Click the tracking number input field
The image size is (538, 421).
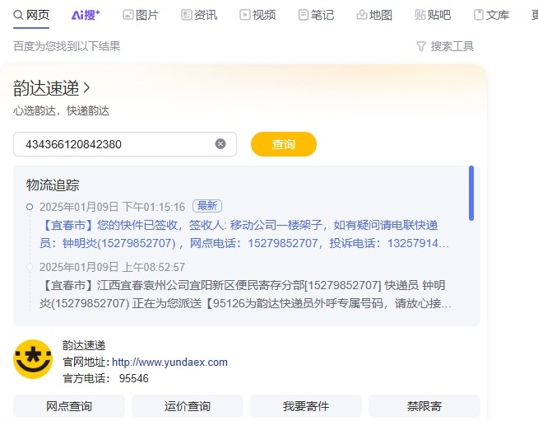(125, 144)
